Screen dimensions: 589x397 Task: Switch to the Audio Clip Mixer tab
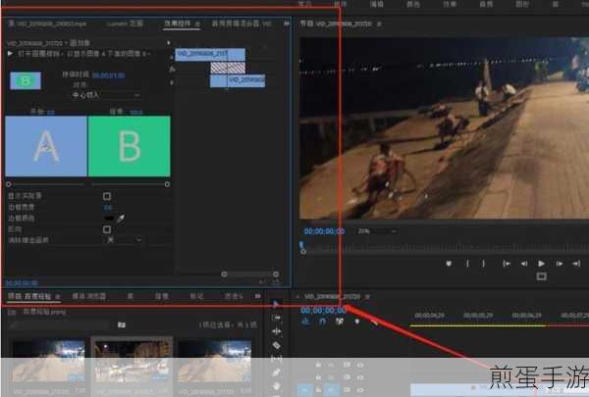[241, 24]
